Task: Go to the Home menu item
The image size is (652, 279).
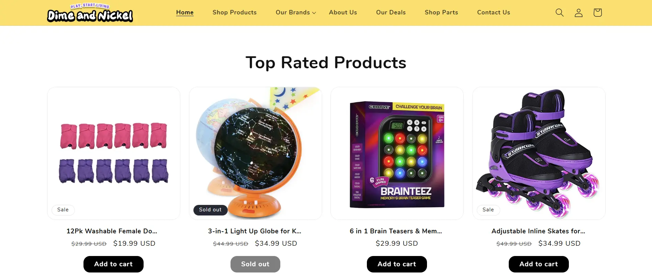Action: (185, 12)
